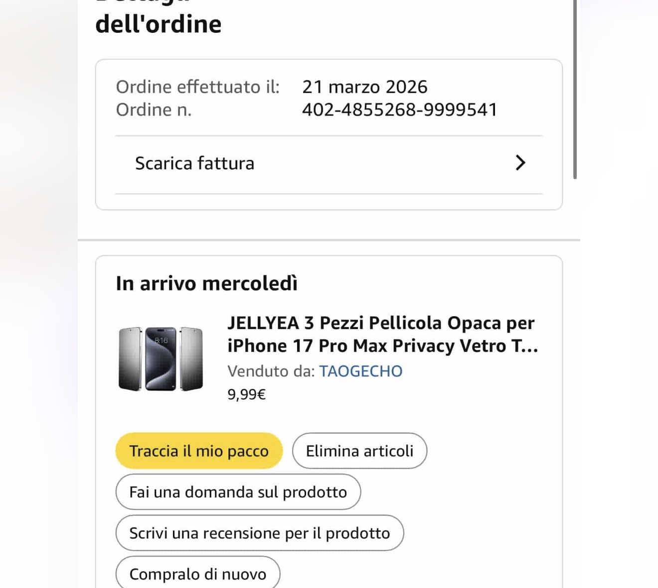This screenshot has width=658, height=588.
Task: Click the chevron arrow beside Scarica fattura
Action: click(520, 163)
